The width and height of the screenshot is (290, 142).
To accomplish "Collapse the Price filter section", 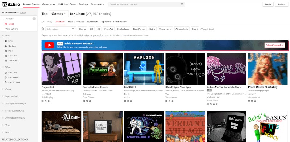I will [3, 36].
